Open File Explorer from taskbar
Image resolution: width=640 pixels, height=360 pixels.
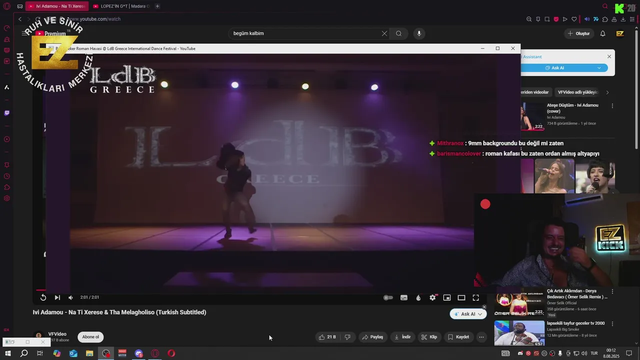tap(89, 353)
